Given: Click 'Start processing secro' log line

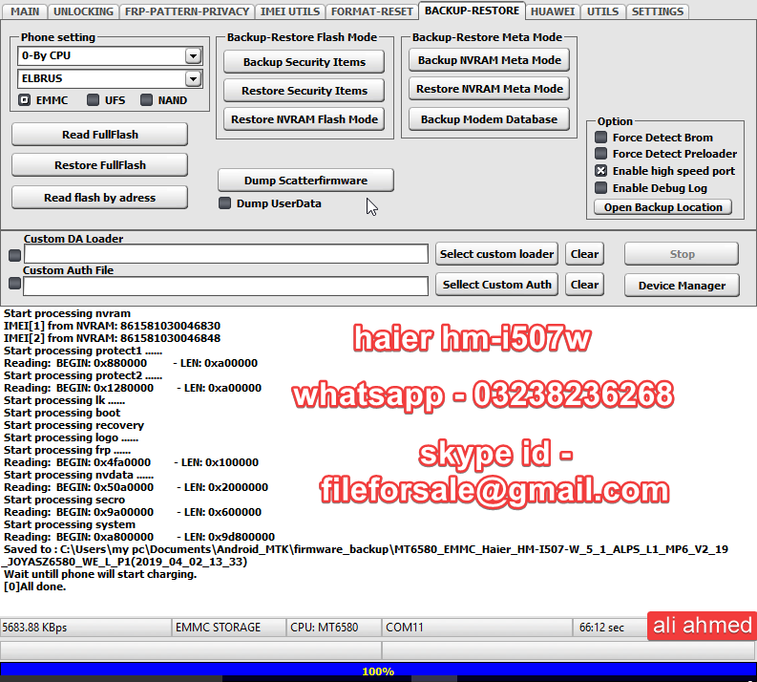Looking at the screenshot, I should click(64, 500).
